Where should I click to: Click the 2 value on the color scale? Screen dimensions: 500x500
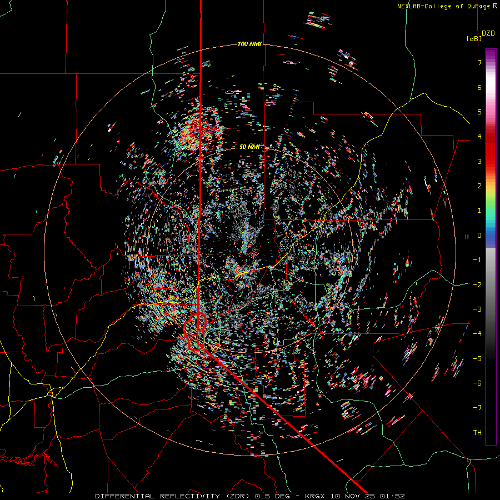(479, 186)
